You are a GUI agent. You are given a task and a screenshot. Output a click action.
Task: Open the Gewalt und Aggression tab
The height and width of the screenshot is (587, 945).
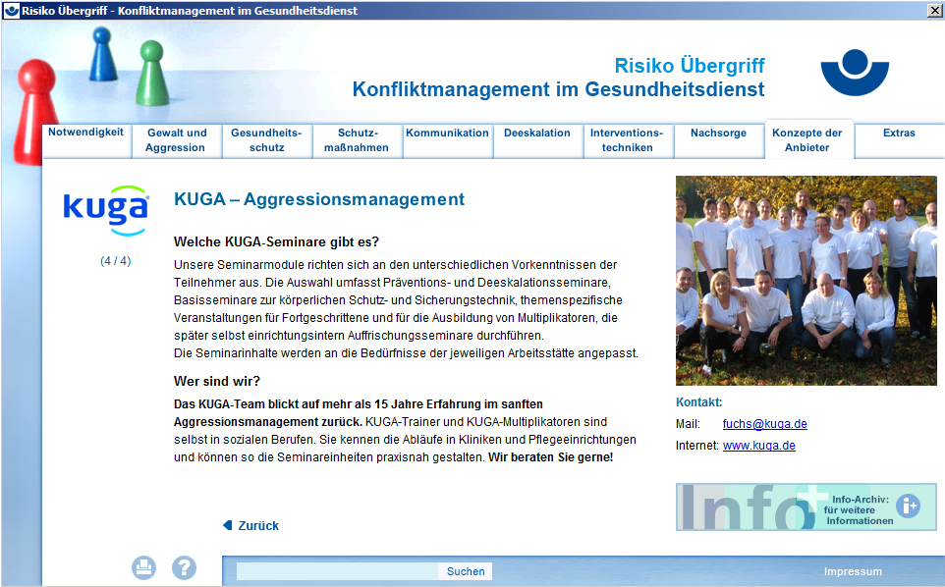click(176, 140)
